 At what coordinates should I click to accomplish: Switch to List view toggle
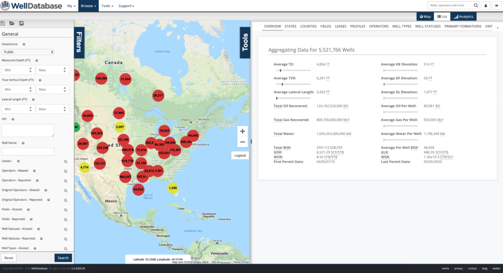(x=442, y=16)
